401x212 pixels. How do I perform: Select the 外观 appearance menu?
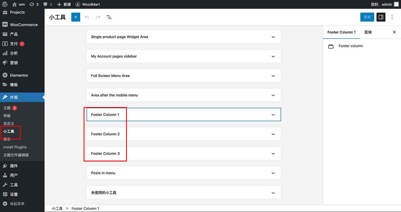pyautogui.click(x=22, y=97)
